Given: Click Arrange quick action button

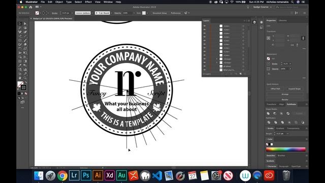Looking at the screenshot, I should 285,94.
